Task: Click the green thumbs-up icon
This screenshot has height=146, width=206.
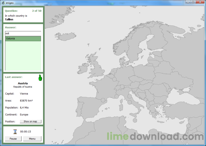Action: (40, 78)
